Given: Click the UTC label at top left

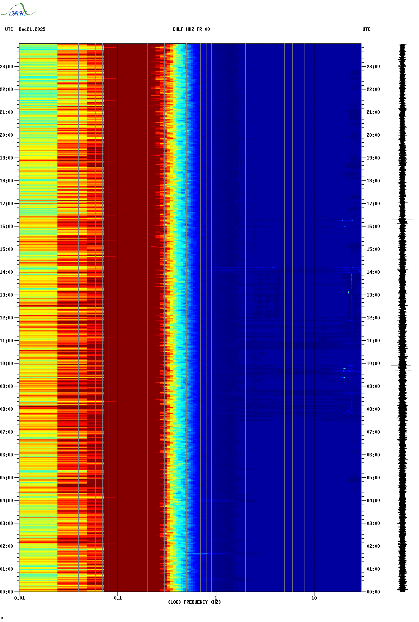Looking at the screenshot, I should pos(9,29).
